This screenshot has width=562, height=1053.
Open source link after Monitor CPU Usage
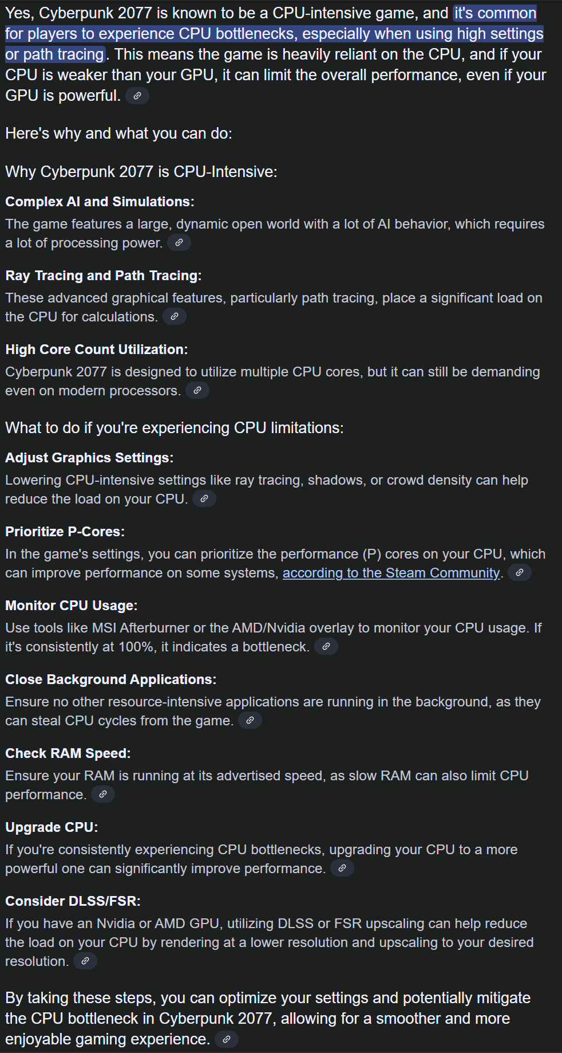pyautogui.click(x=326, y=646)
